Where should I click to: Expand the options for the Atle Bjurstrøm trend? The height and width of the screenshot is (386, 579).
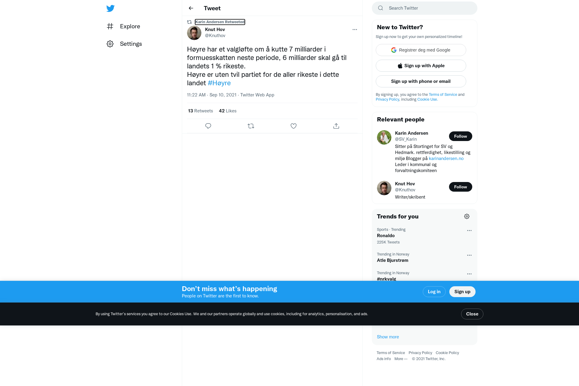pos(469,255)
